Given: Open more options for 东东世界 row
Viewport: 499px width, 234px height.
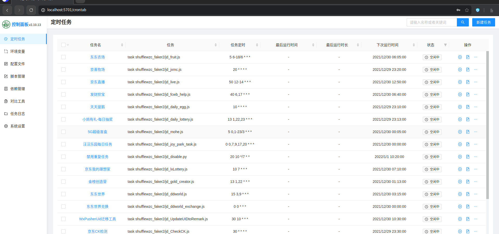Looking at the screenshot, I should [x=475, y=194].
